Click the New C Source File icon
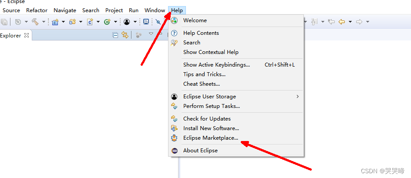The width and height of the screenshot is (411, 178). tap(90, 22)
